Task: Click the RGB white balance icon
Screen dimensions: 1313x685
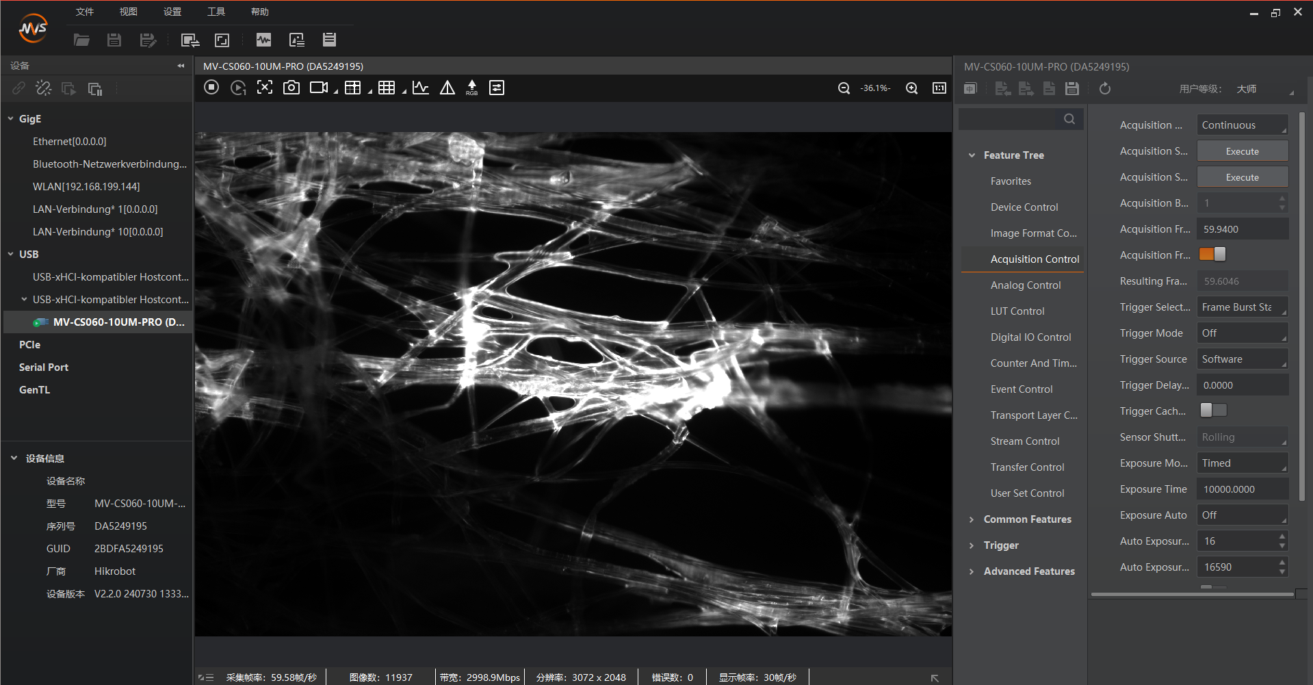Action: pyautogui.click(x=471, y=88)
